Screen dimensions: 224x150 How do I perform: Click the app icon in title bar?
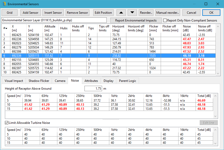point(4,4)
